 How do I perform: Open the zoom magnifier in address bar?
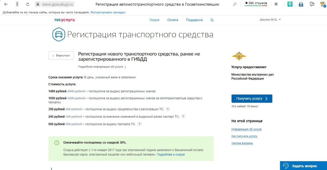(x=235, y=4)
